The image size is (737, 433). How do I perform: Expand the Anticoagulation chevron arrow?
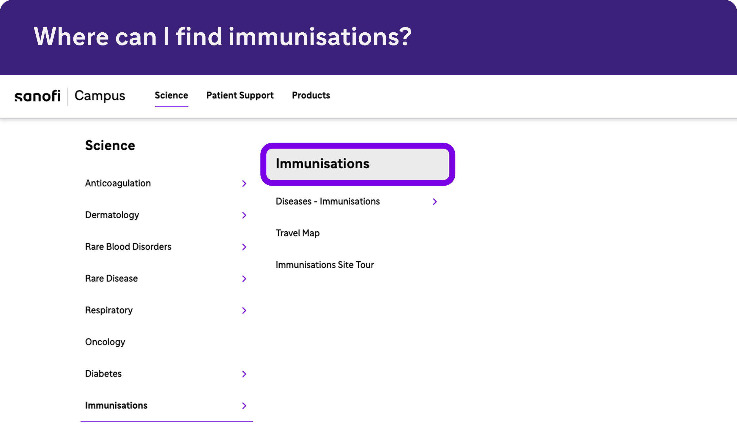click(x=244, y=184)
